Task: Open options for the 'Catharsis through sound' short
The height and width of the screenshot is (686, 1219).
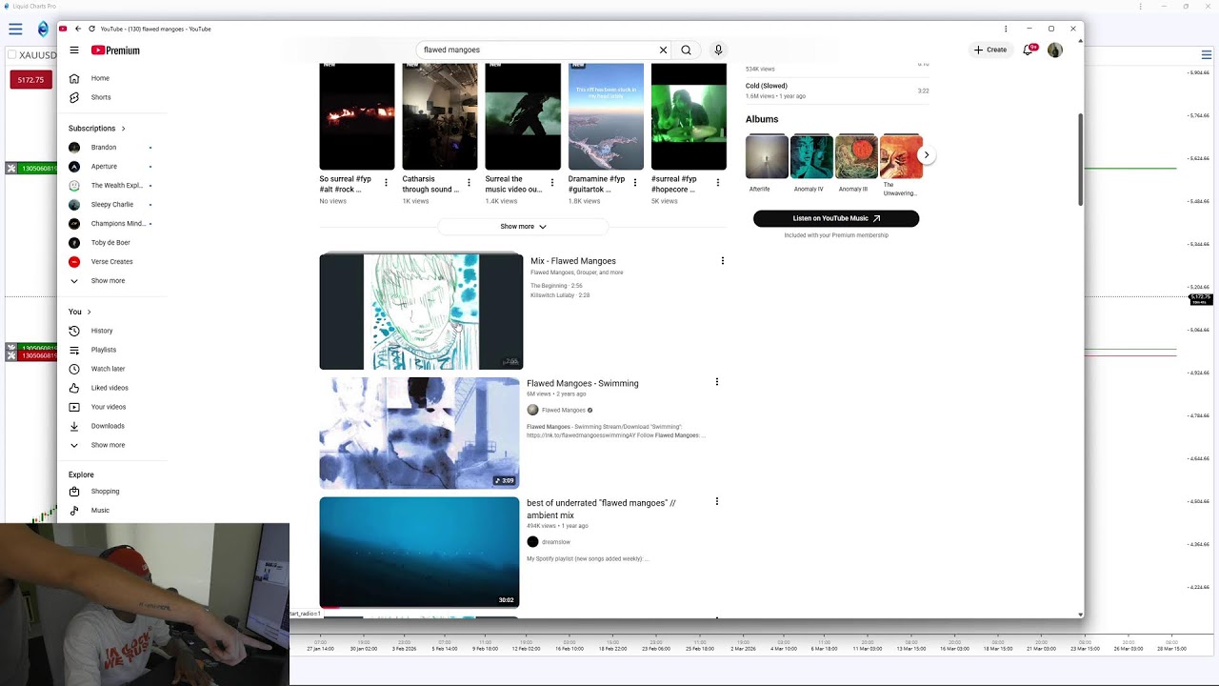Action: [469, 182]
